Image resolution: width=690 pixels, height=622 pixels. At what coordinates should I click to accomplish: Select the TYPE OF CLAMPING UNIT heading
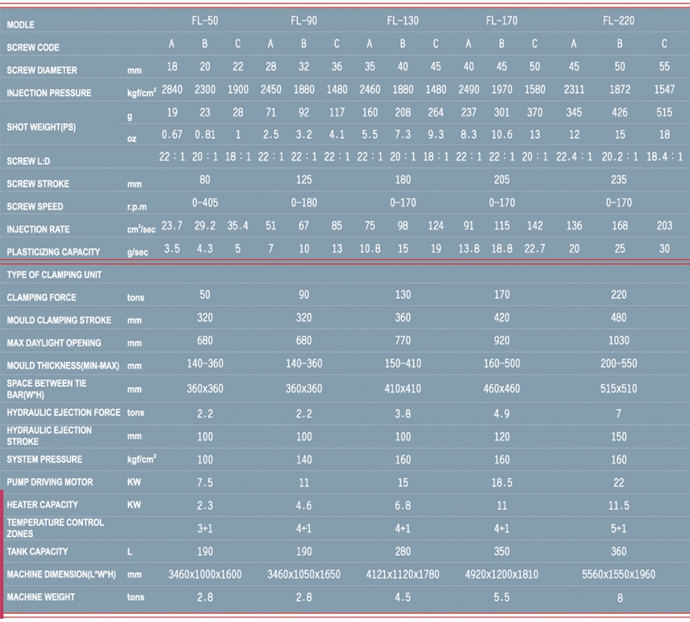click(x=54, y=275)
